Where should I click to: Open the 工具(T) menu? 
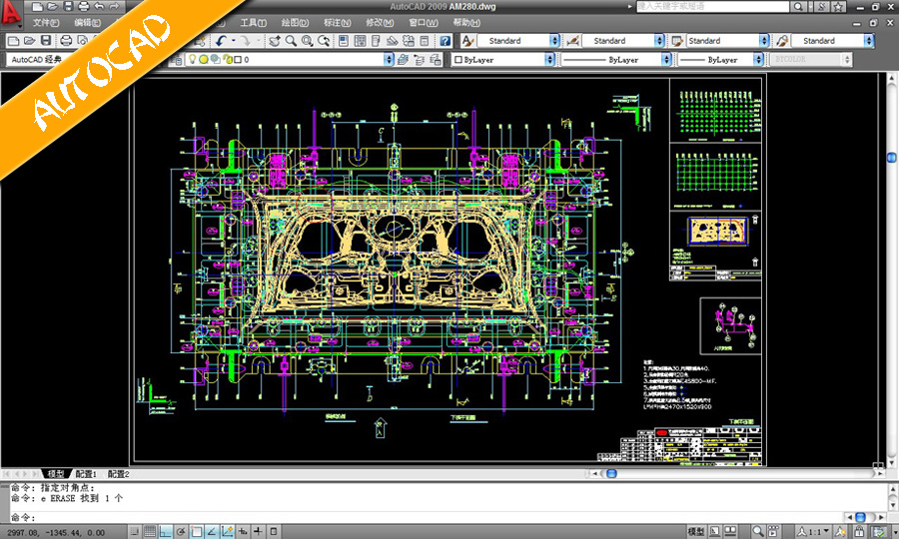pyautogui.click(x=253, y=23)
